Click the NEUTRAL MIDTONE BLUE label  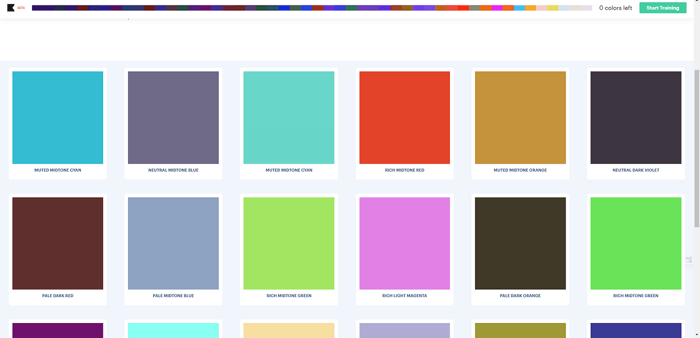tap(173, 169)
